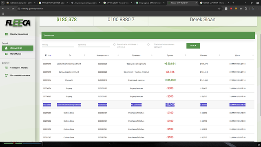Image resolution: width=261 pixels, height=147 pixels.
Task: Click the green ПОИСК search button
Action: [x=193, y=46]
